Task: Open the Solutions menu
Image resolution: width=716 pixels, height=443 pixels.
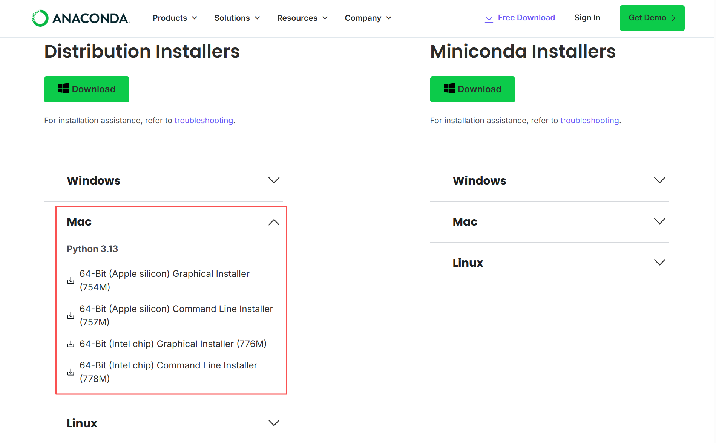Action: pos(237,18)
